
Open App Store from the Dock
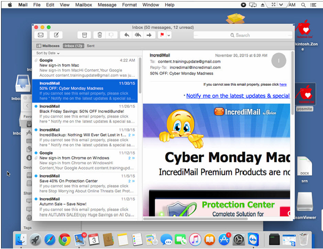224,240
